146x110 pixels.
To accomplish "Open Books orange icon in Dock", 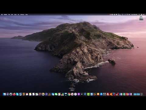I will coord(98,94).
